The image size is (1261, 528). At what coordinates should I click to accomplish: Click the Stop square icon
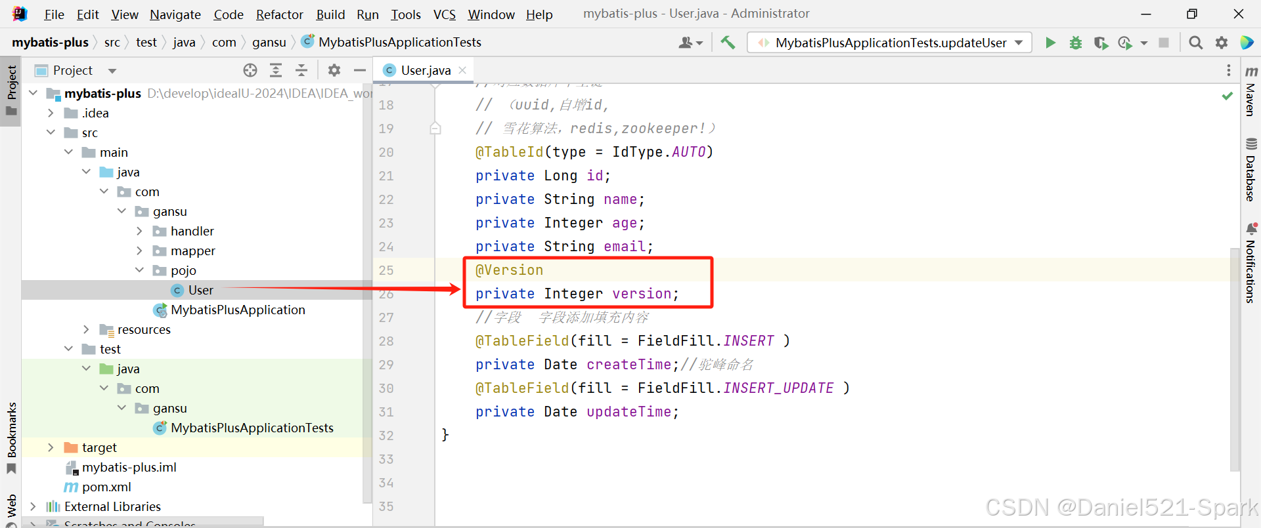[x=1164, y=43]
